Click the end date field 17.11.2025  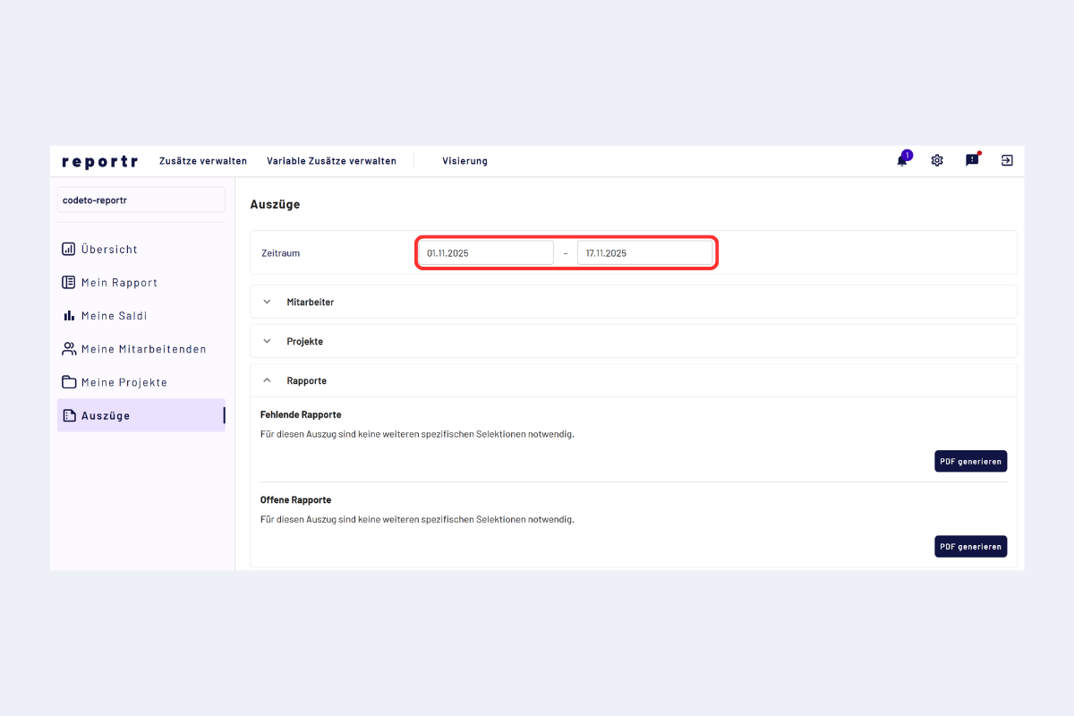pos(644,253)
